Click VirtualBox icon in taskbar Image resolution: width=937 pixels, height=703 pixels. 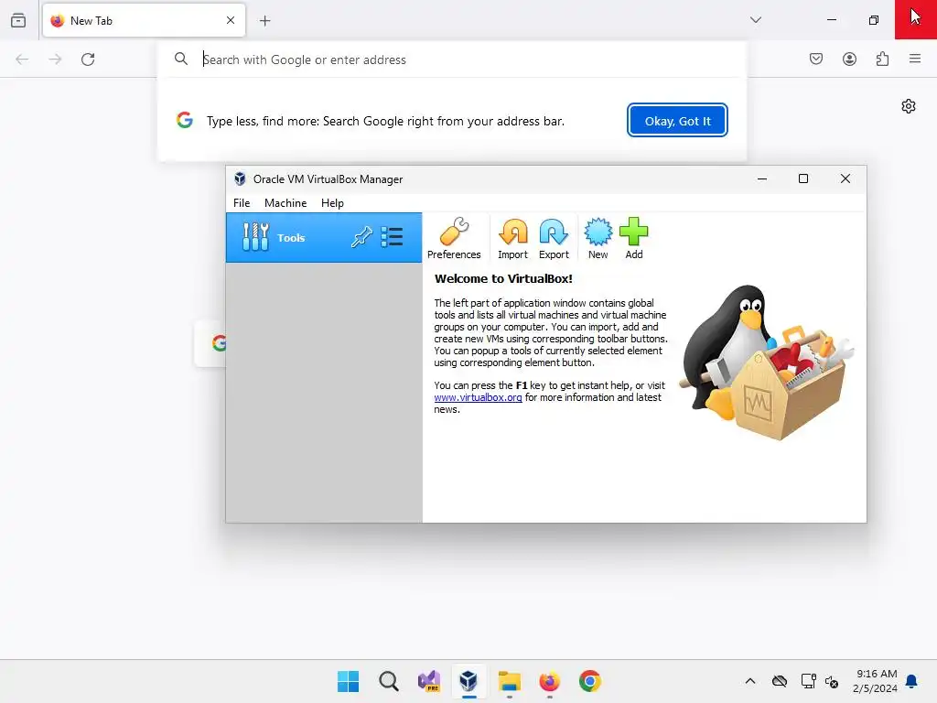pyautogui.click(x=469, y=681)
